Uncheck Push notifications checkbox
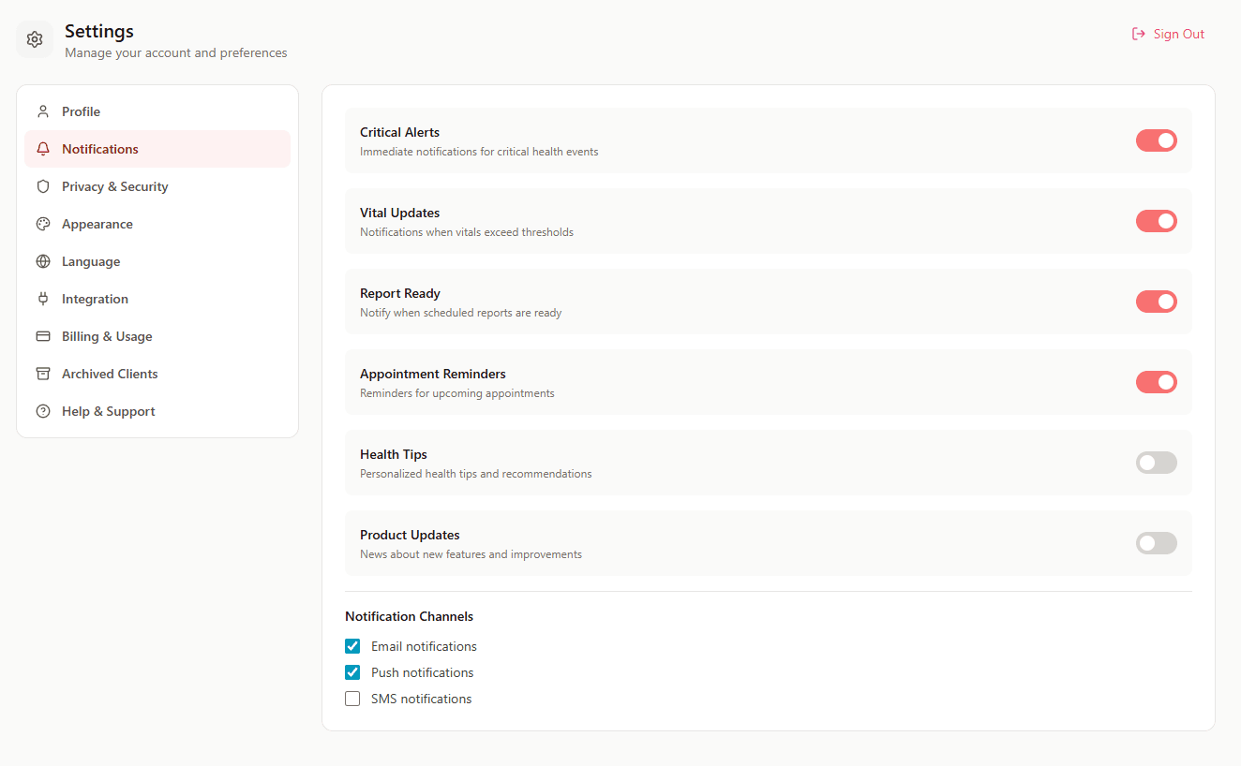The height and width of the screenshot is (766, 1241). tap(352, 672)
